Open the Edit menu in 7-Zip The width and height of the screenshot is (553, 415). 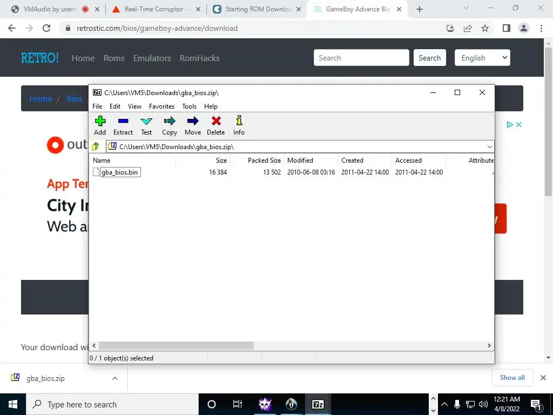click(115, 106)
